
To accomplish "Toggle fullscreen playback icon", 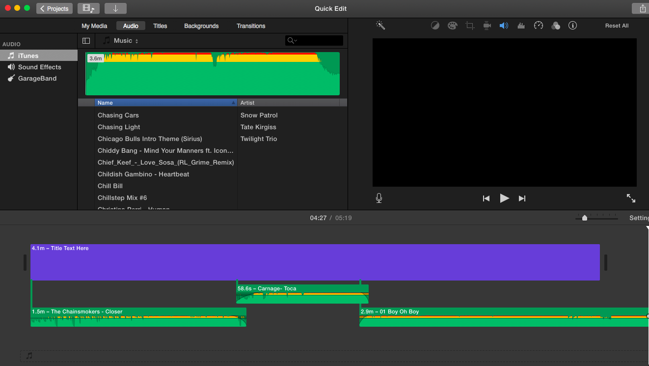I will tap(631, 198).
